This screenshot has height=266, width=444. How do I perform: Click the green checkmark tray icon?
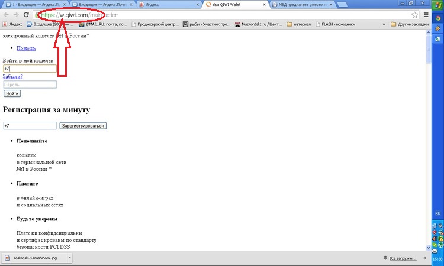pos(435,245)
